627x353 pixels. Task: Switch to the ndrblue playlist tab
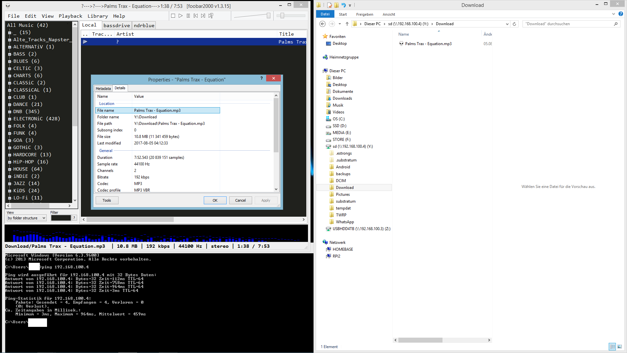[x=144, y=25]
